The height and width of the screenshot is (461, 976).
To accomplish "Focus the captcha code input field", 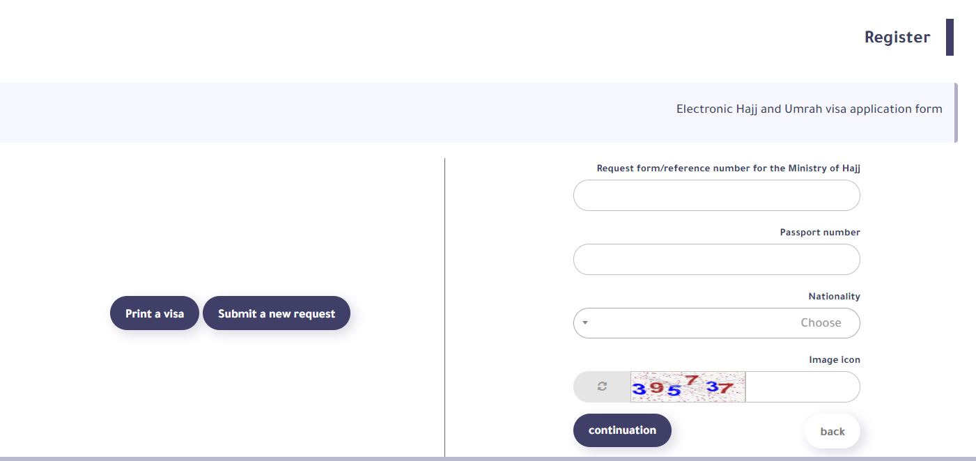I will (801, 386).
